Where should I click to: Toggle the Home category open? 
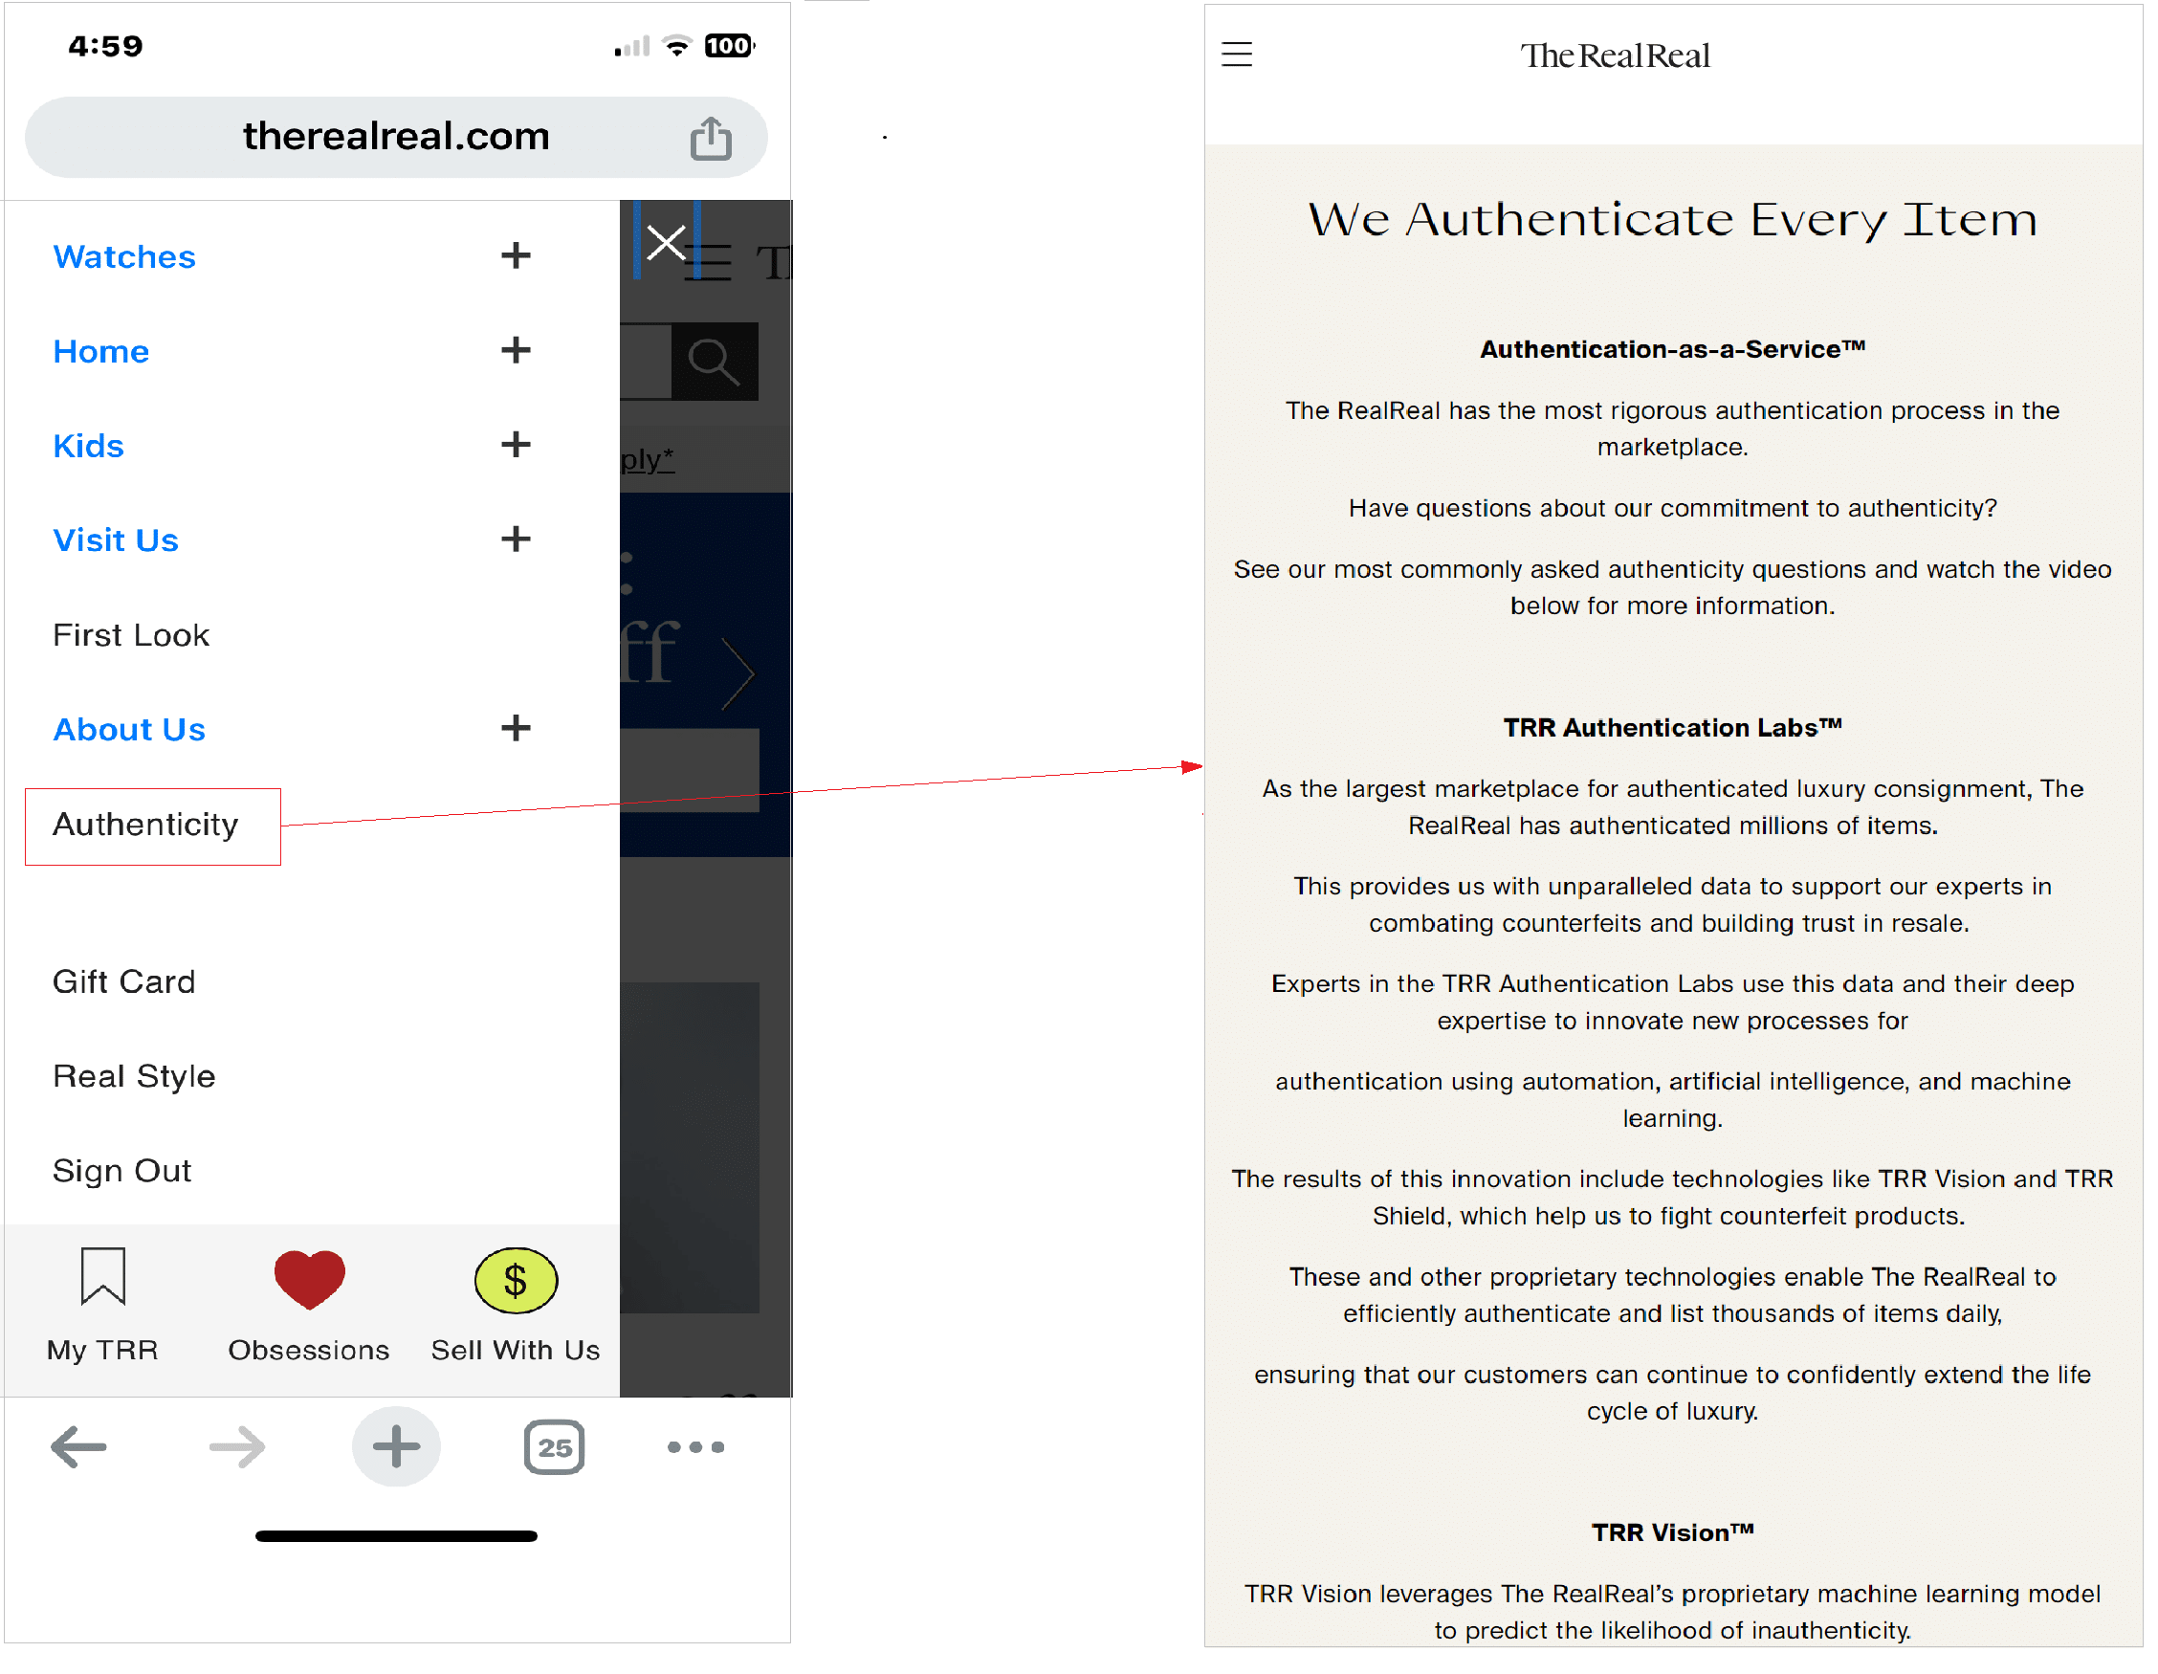coord(515,348)
